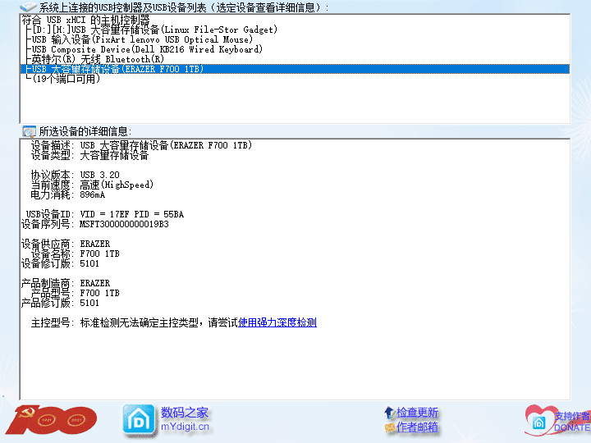Click the 100th anniversary emblem icon
Image resolution: width=591 pixels, height=443 pixels.
pyautogui.click(x=52, y=420)
